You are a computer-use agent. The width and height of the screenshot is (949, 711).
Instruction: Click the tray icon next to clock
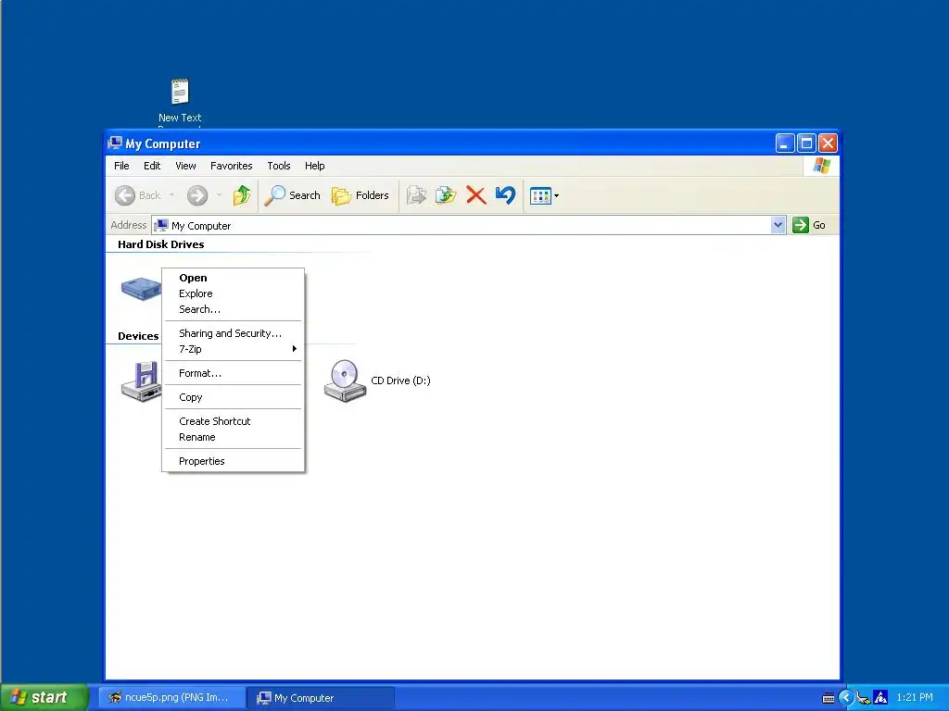coord(880,698)
